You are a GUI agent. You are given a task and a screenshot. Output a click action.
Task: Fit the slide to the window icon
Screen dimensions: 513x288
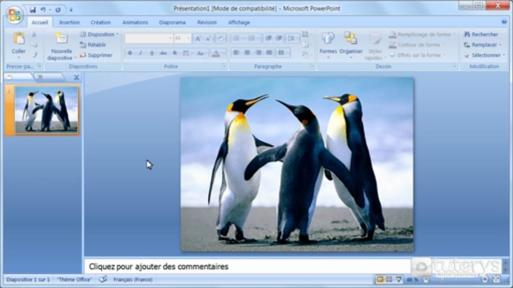497,279
